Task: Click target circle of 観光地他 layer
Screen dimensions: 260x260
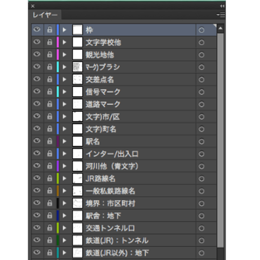Action: (x=201, y=55)
